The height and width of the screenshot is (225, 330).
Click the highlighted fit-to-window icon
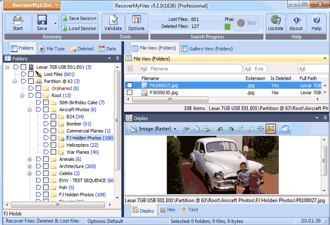[x=271, y=129]
